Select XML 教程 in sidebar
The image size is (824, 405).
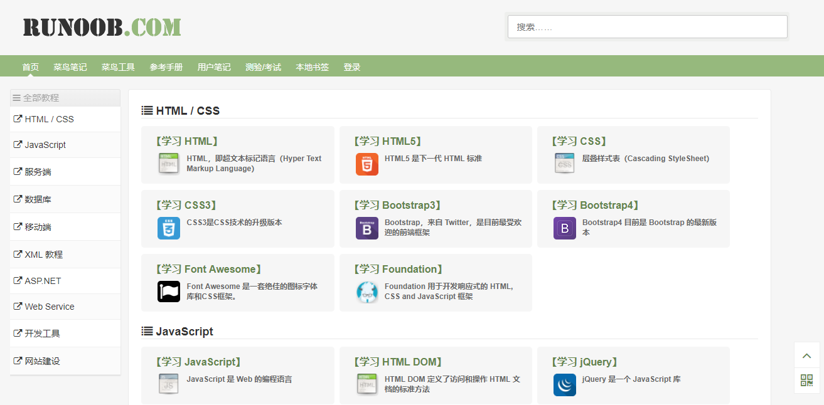coord(65,255)
